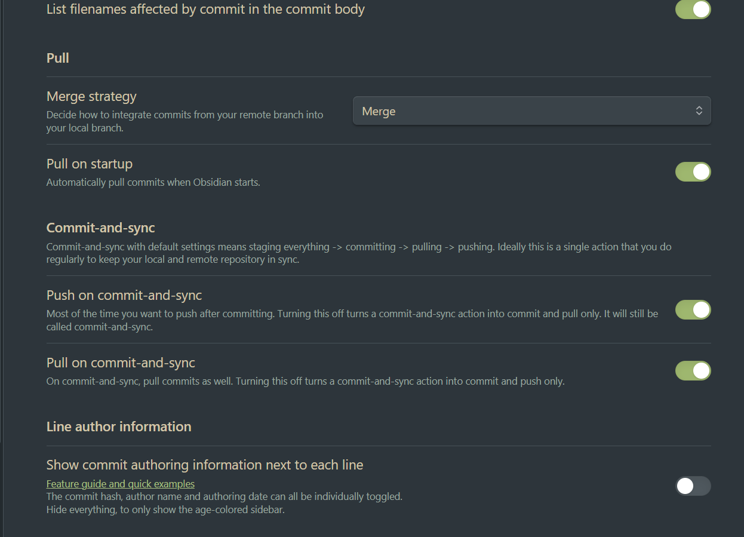Screen dimensions: 744x537
Task: Disable listing filenames in commit body
Action: [x=693, y=10]
